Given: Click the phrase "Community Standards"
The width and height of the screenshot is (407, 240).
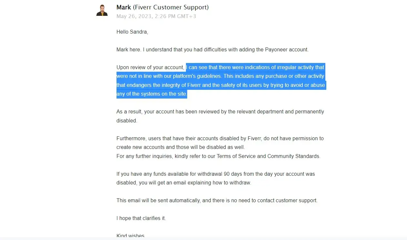Looking at the screenshot, I should (293, 156).
